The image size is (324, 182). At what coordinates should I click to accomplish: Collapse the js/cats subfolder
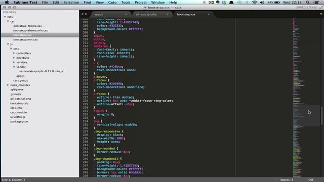pos(11,49)
